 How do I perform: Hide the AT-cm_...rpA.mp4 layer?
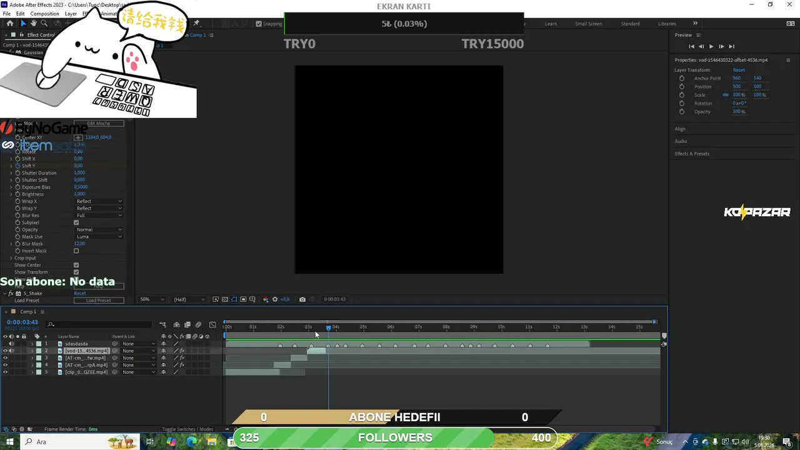click(x=6, y=365)
